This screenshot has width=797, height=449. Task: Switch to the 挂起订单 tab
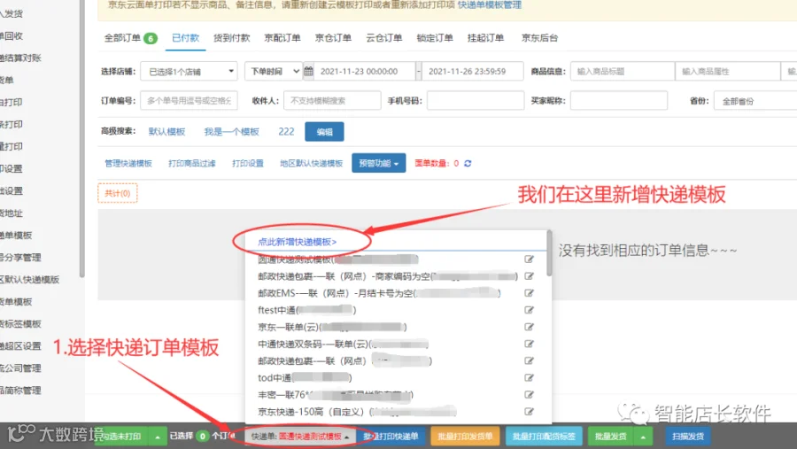pos(485,38)
